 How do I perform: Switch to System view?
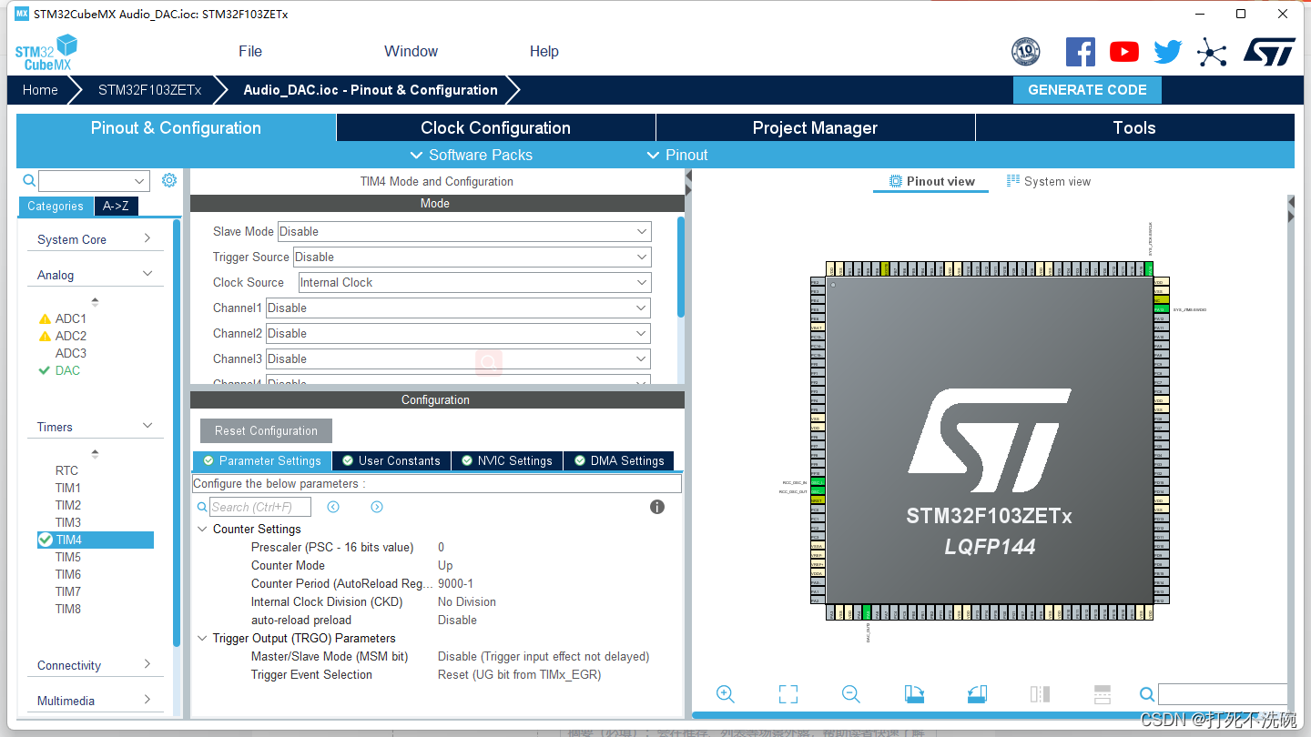tap(1049, 181)
